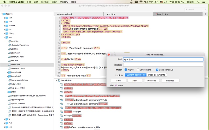Click the input source U.S. flag icon
Image resolution: width=209 pixels, height=130 pixels.
161,2
